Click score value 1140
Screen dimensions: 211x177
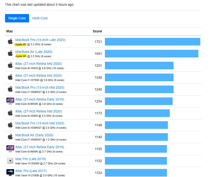pyautogui.click(x=98, y=137)
